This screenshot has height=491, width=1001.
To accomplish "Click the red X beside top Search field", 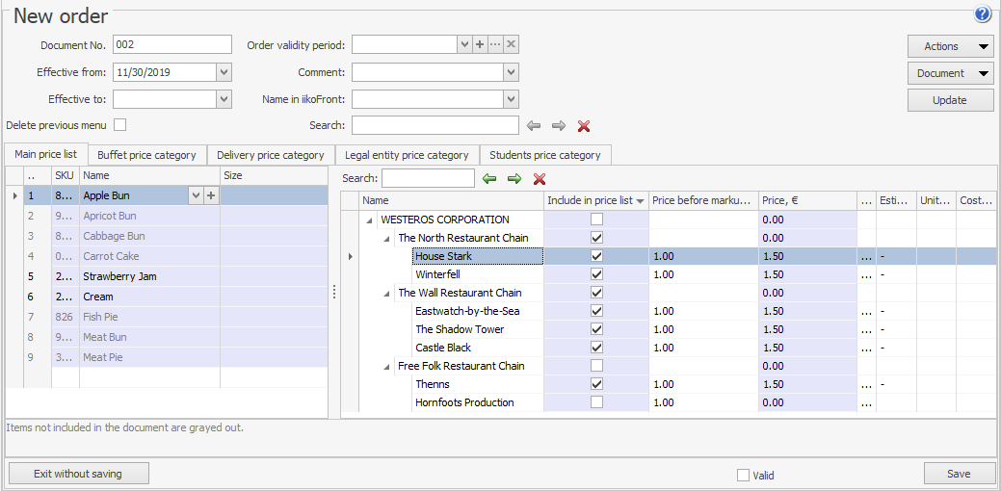I will click(x=583, y=126).
